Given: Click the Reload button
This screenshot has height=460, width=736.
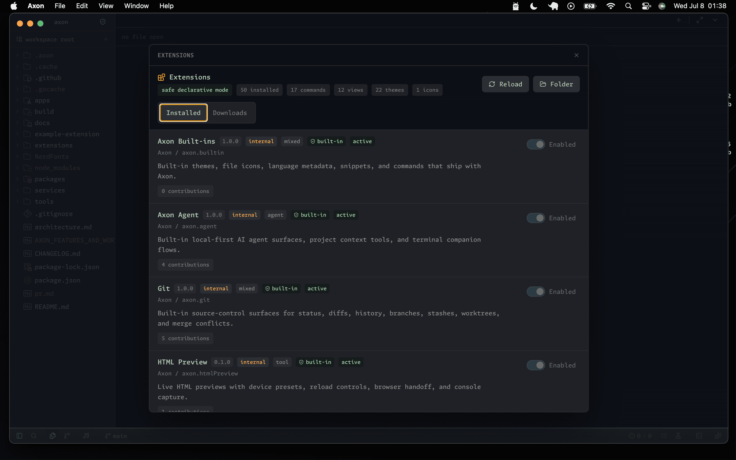Looking at the screenshot, I should [505, 84].
